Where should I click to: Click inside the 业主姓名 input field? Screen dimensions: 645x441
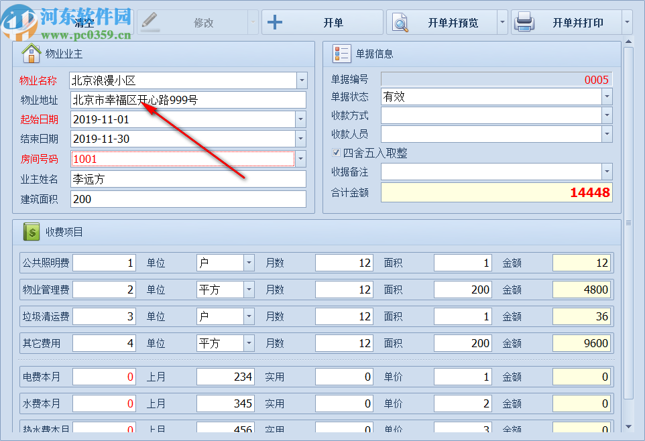point(188,179)
